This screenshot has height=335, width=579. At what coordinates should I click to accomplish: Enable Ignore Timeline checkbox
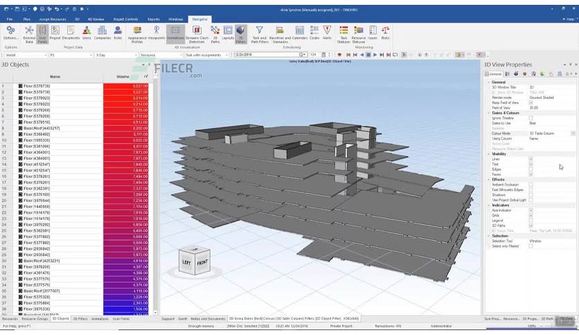(531, 118)
